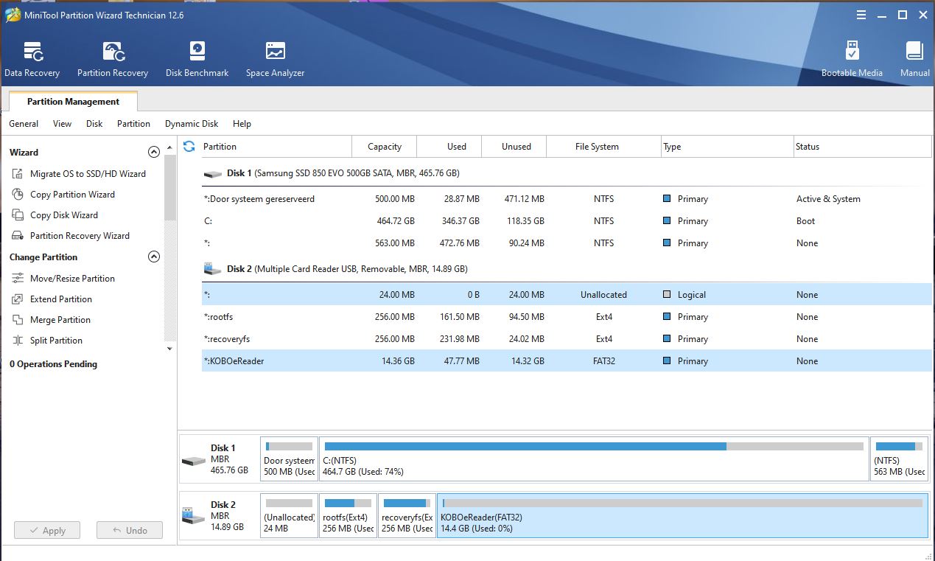Click the refresh icon beside Partition header
Image resolution: width=935 pixels, height=561 pixels.
(x=189, y=147)
